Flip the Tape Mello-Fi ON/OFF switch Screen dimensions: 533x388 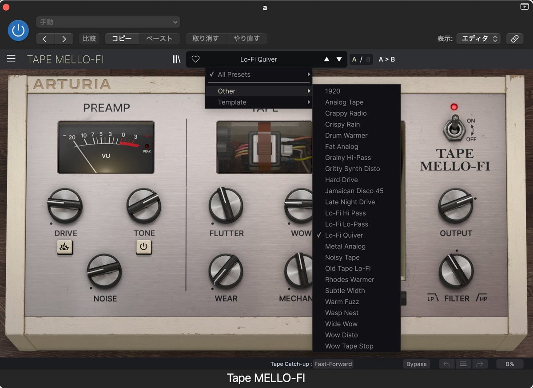click(x=454, y=128)
